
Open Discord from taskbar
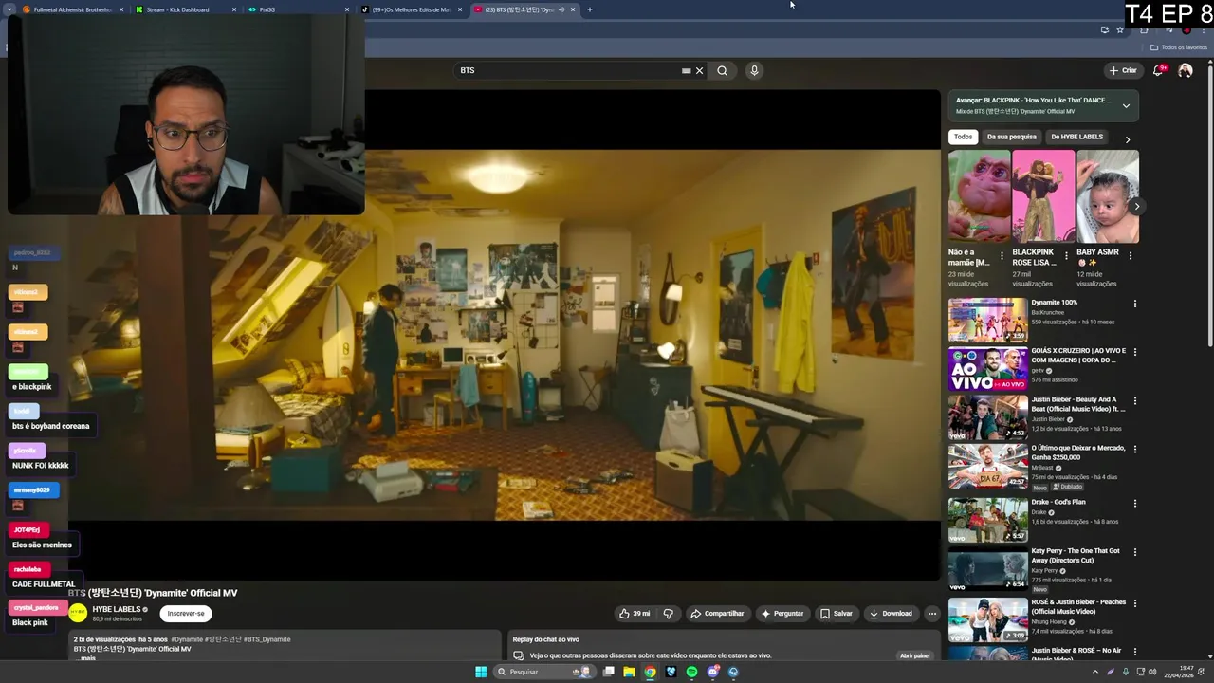pyautogui.click(x=712, y=672)
